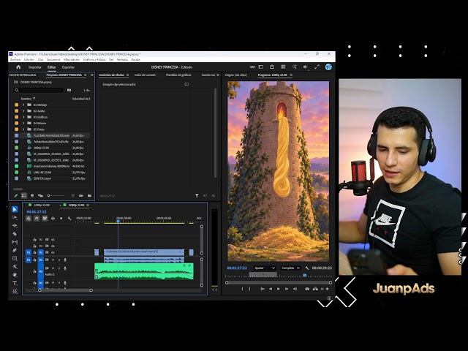Expand the 05 Fotos bin
Viewport: 468px width, 351px height.
point(23,129)
